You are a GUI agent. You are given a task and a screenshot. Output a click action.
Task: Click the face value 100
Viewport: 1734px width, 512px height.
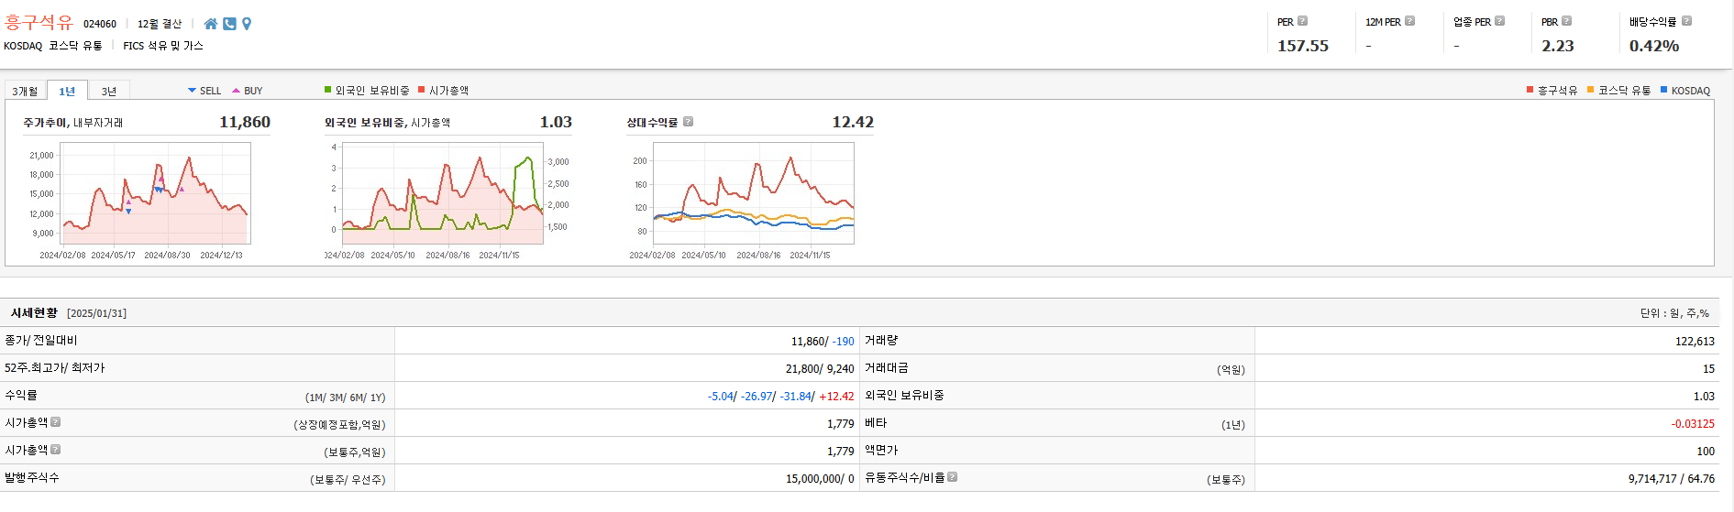(1706, 451)
